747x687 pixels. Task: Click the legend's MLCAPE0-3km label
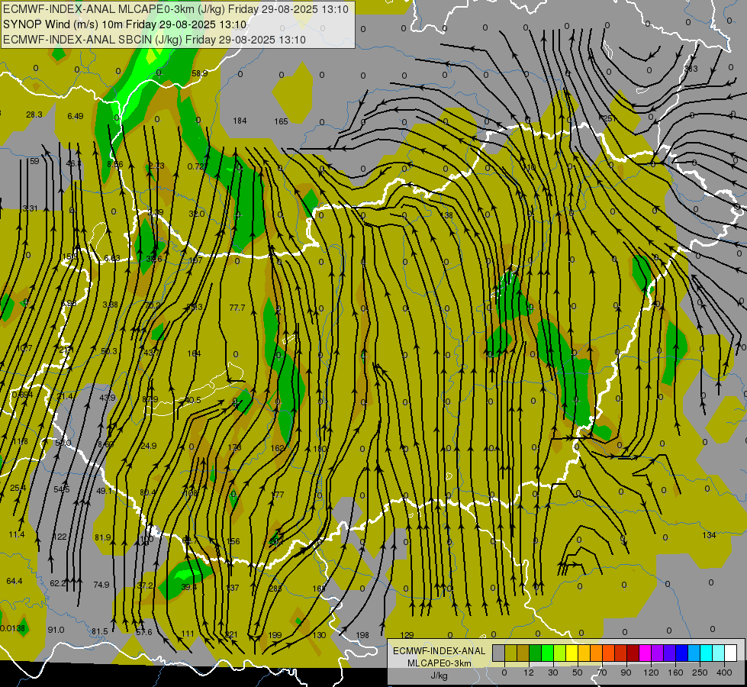pyautogui.click(x=439, y=663)
